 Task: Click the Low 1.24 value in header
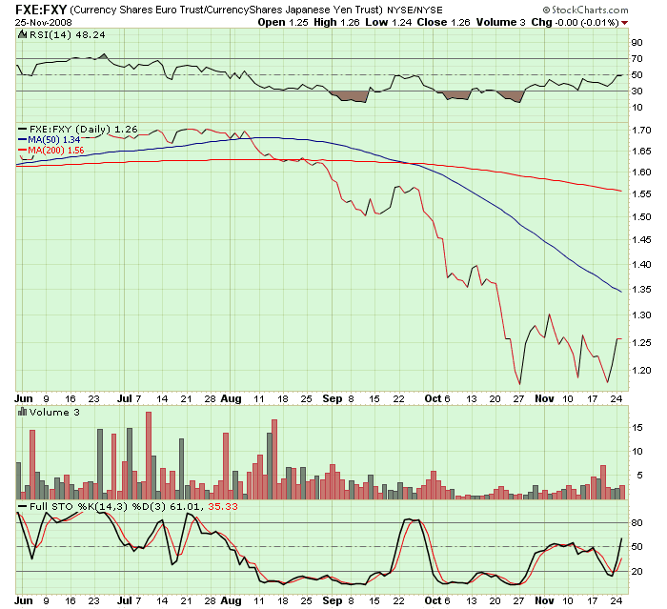pos(389,23)
